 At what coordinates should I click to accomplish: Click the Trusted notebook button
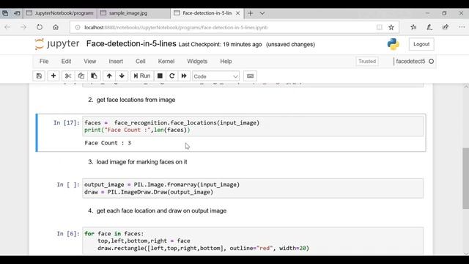[367, 62]
